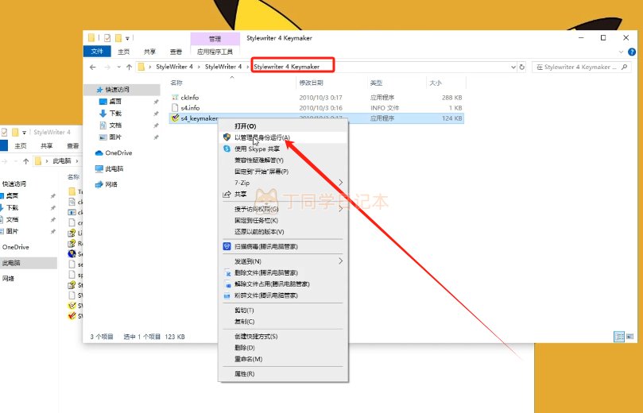Image resolution: width=643 pixels, height=413 pixels.
Task: Sort files by the 大小 column header
Action: (x=435, y=83)
